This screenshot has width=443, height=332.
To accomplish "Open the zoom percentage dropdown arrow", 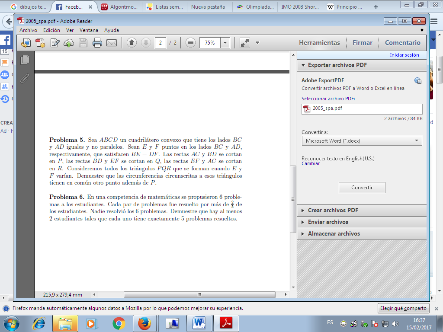I will [x=225, y=43].
